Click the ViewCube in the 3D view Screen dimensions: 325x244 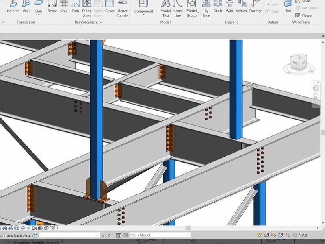299,63
